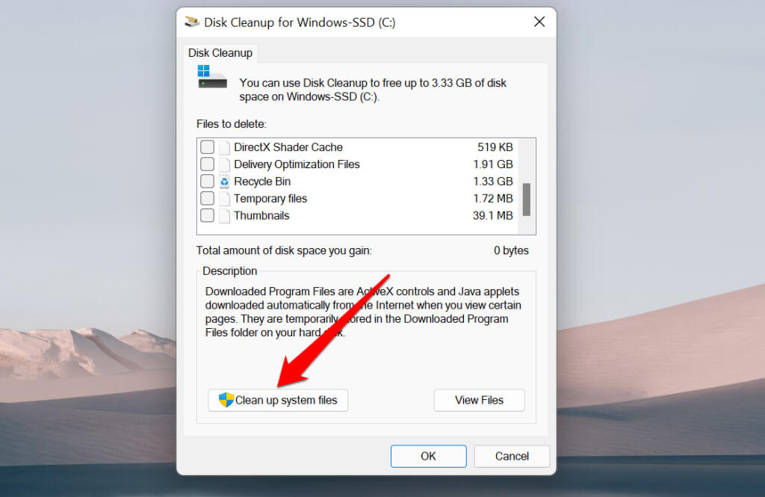Click the 1.91 GB size value
Image resolution: width=765 pixels, height=497 pixels.
coord(493,164)
